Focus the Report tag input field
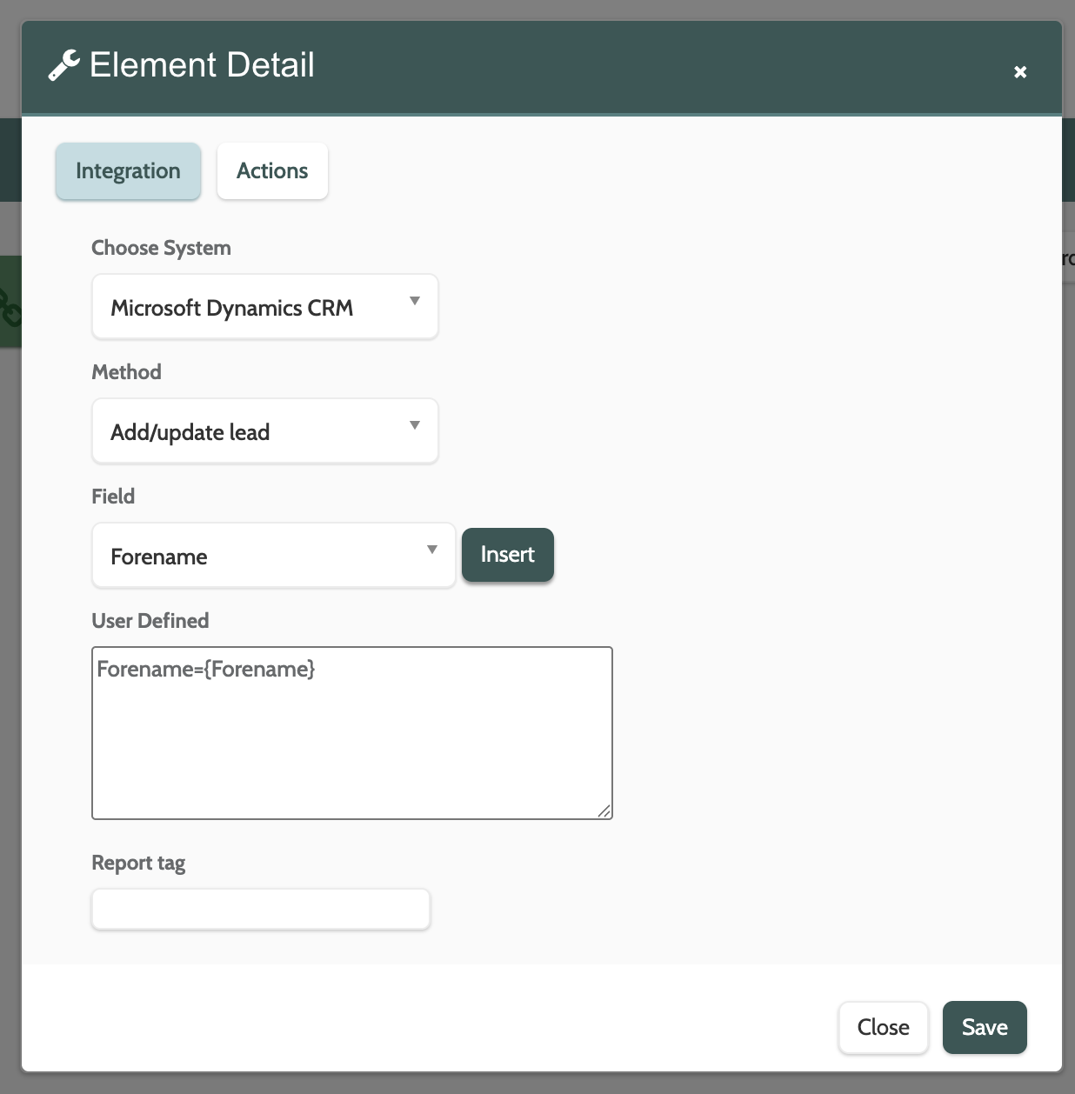This screenshot has width=1075, height=1094. click(261, 910)
